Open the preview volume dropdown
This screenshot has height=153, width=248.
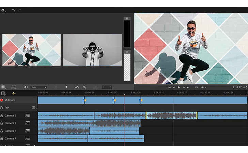click(x=204, y=87)
